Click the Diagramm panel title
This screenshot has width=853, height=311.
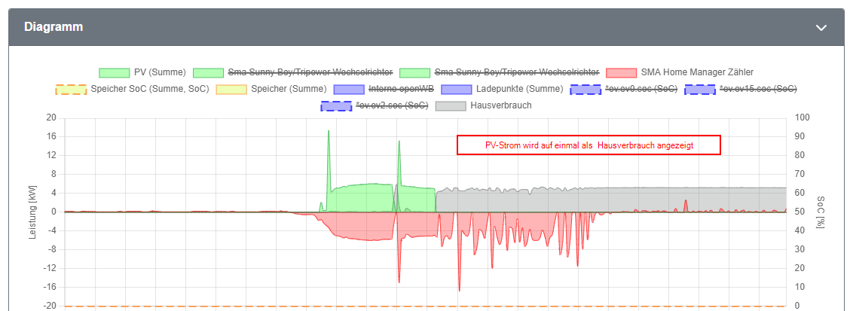[x=54, y=26]
